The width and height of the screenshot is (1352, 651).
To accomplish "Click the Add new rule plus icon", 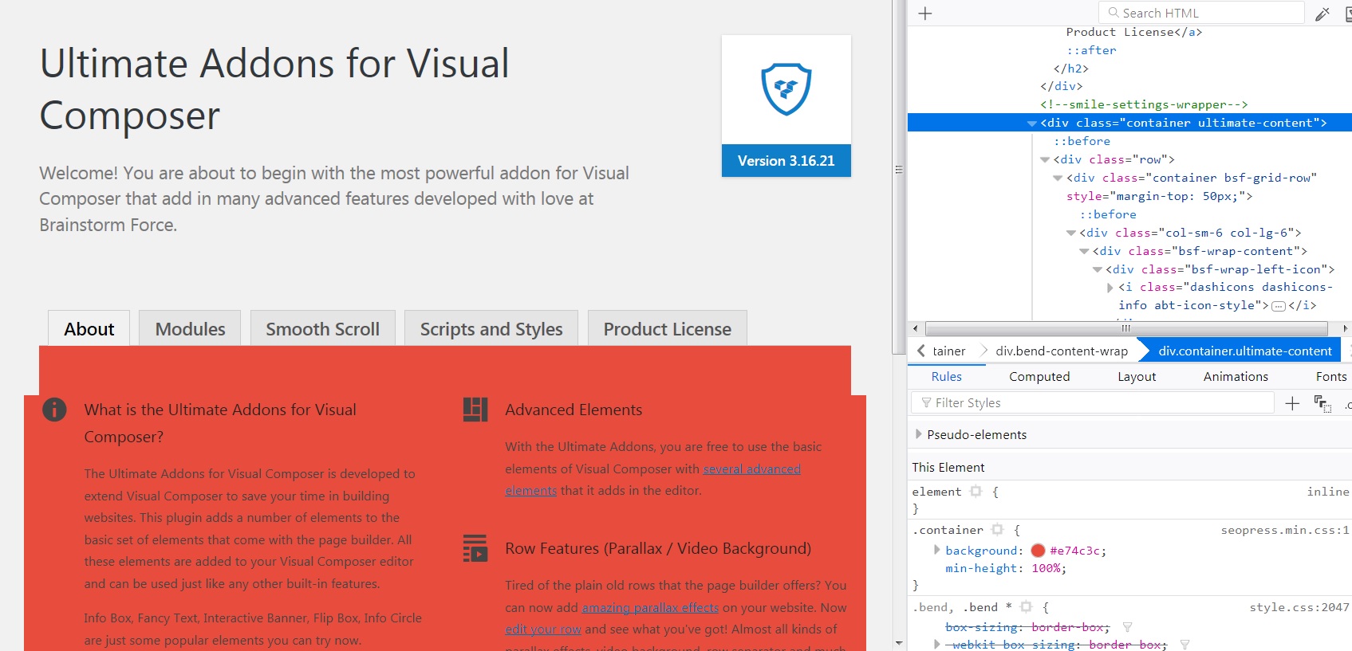I will 1292,403.
